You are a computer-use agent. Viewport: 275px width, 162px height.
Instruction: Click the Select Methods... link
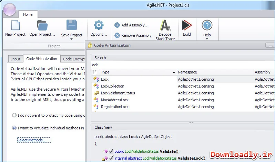pos(32,140)
